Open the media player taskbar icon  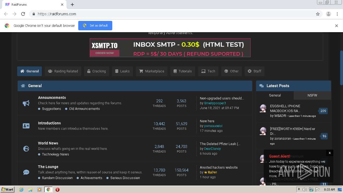[x=39, y=190]
